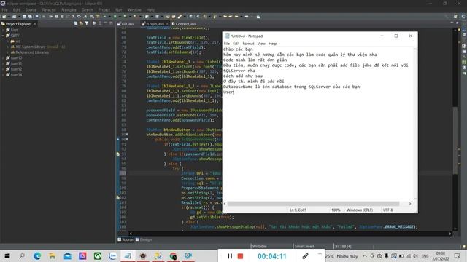Click the Run green play toolbar icon

click(115, 17)
